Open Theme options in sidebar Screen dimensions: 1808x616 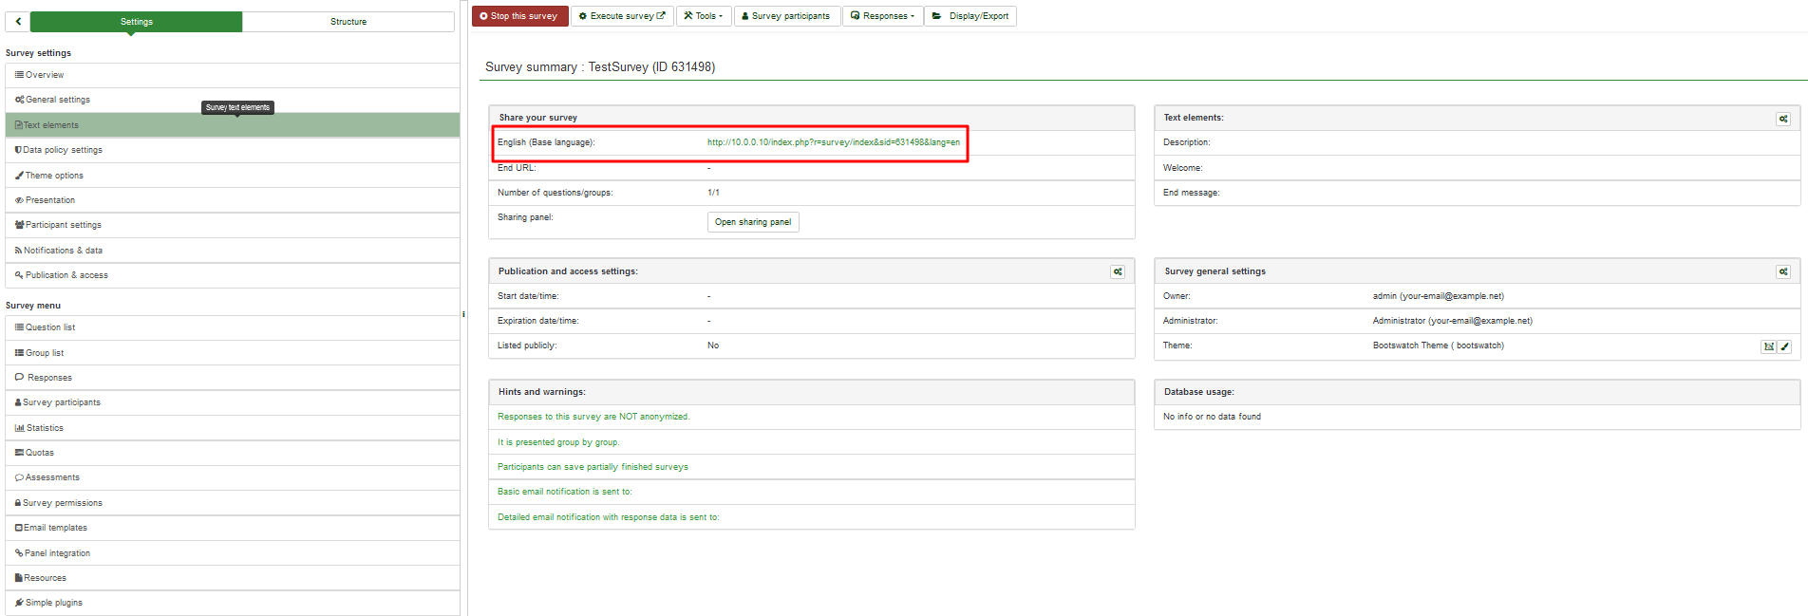pyautogui.click(x=54, y=176)
